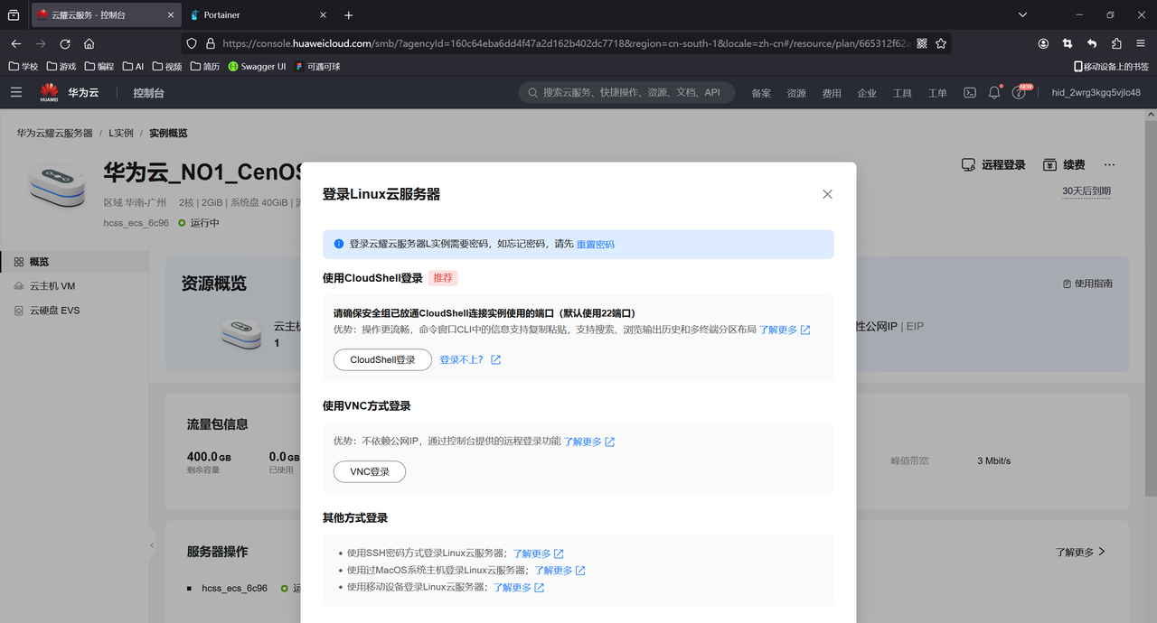
Task: Collapse the left sidebar panel handle
Action: 152,545
